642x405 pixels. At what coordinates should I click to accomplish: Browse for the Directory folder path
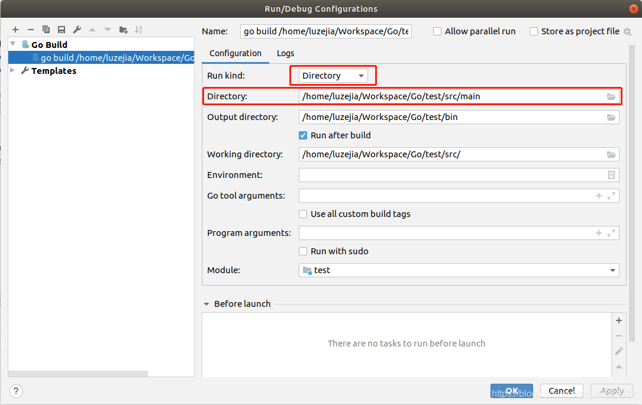pyautogui.click(x=611, y=96)
